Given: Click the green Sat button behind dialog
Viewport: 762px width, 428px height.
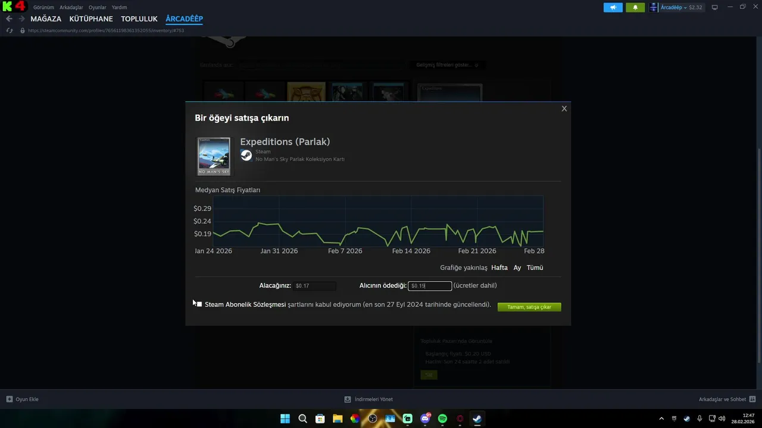Looking at the screenshot, I should (429, 374).
